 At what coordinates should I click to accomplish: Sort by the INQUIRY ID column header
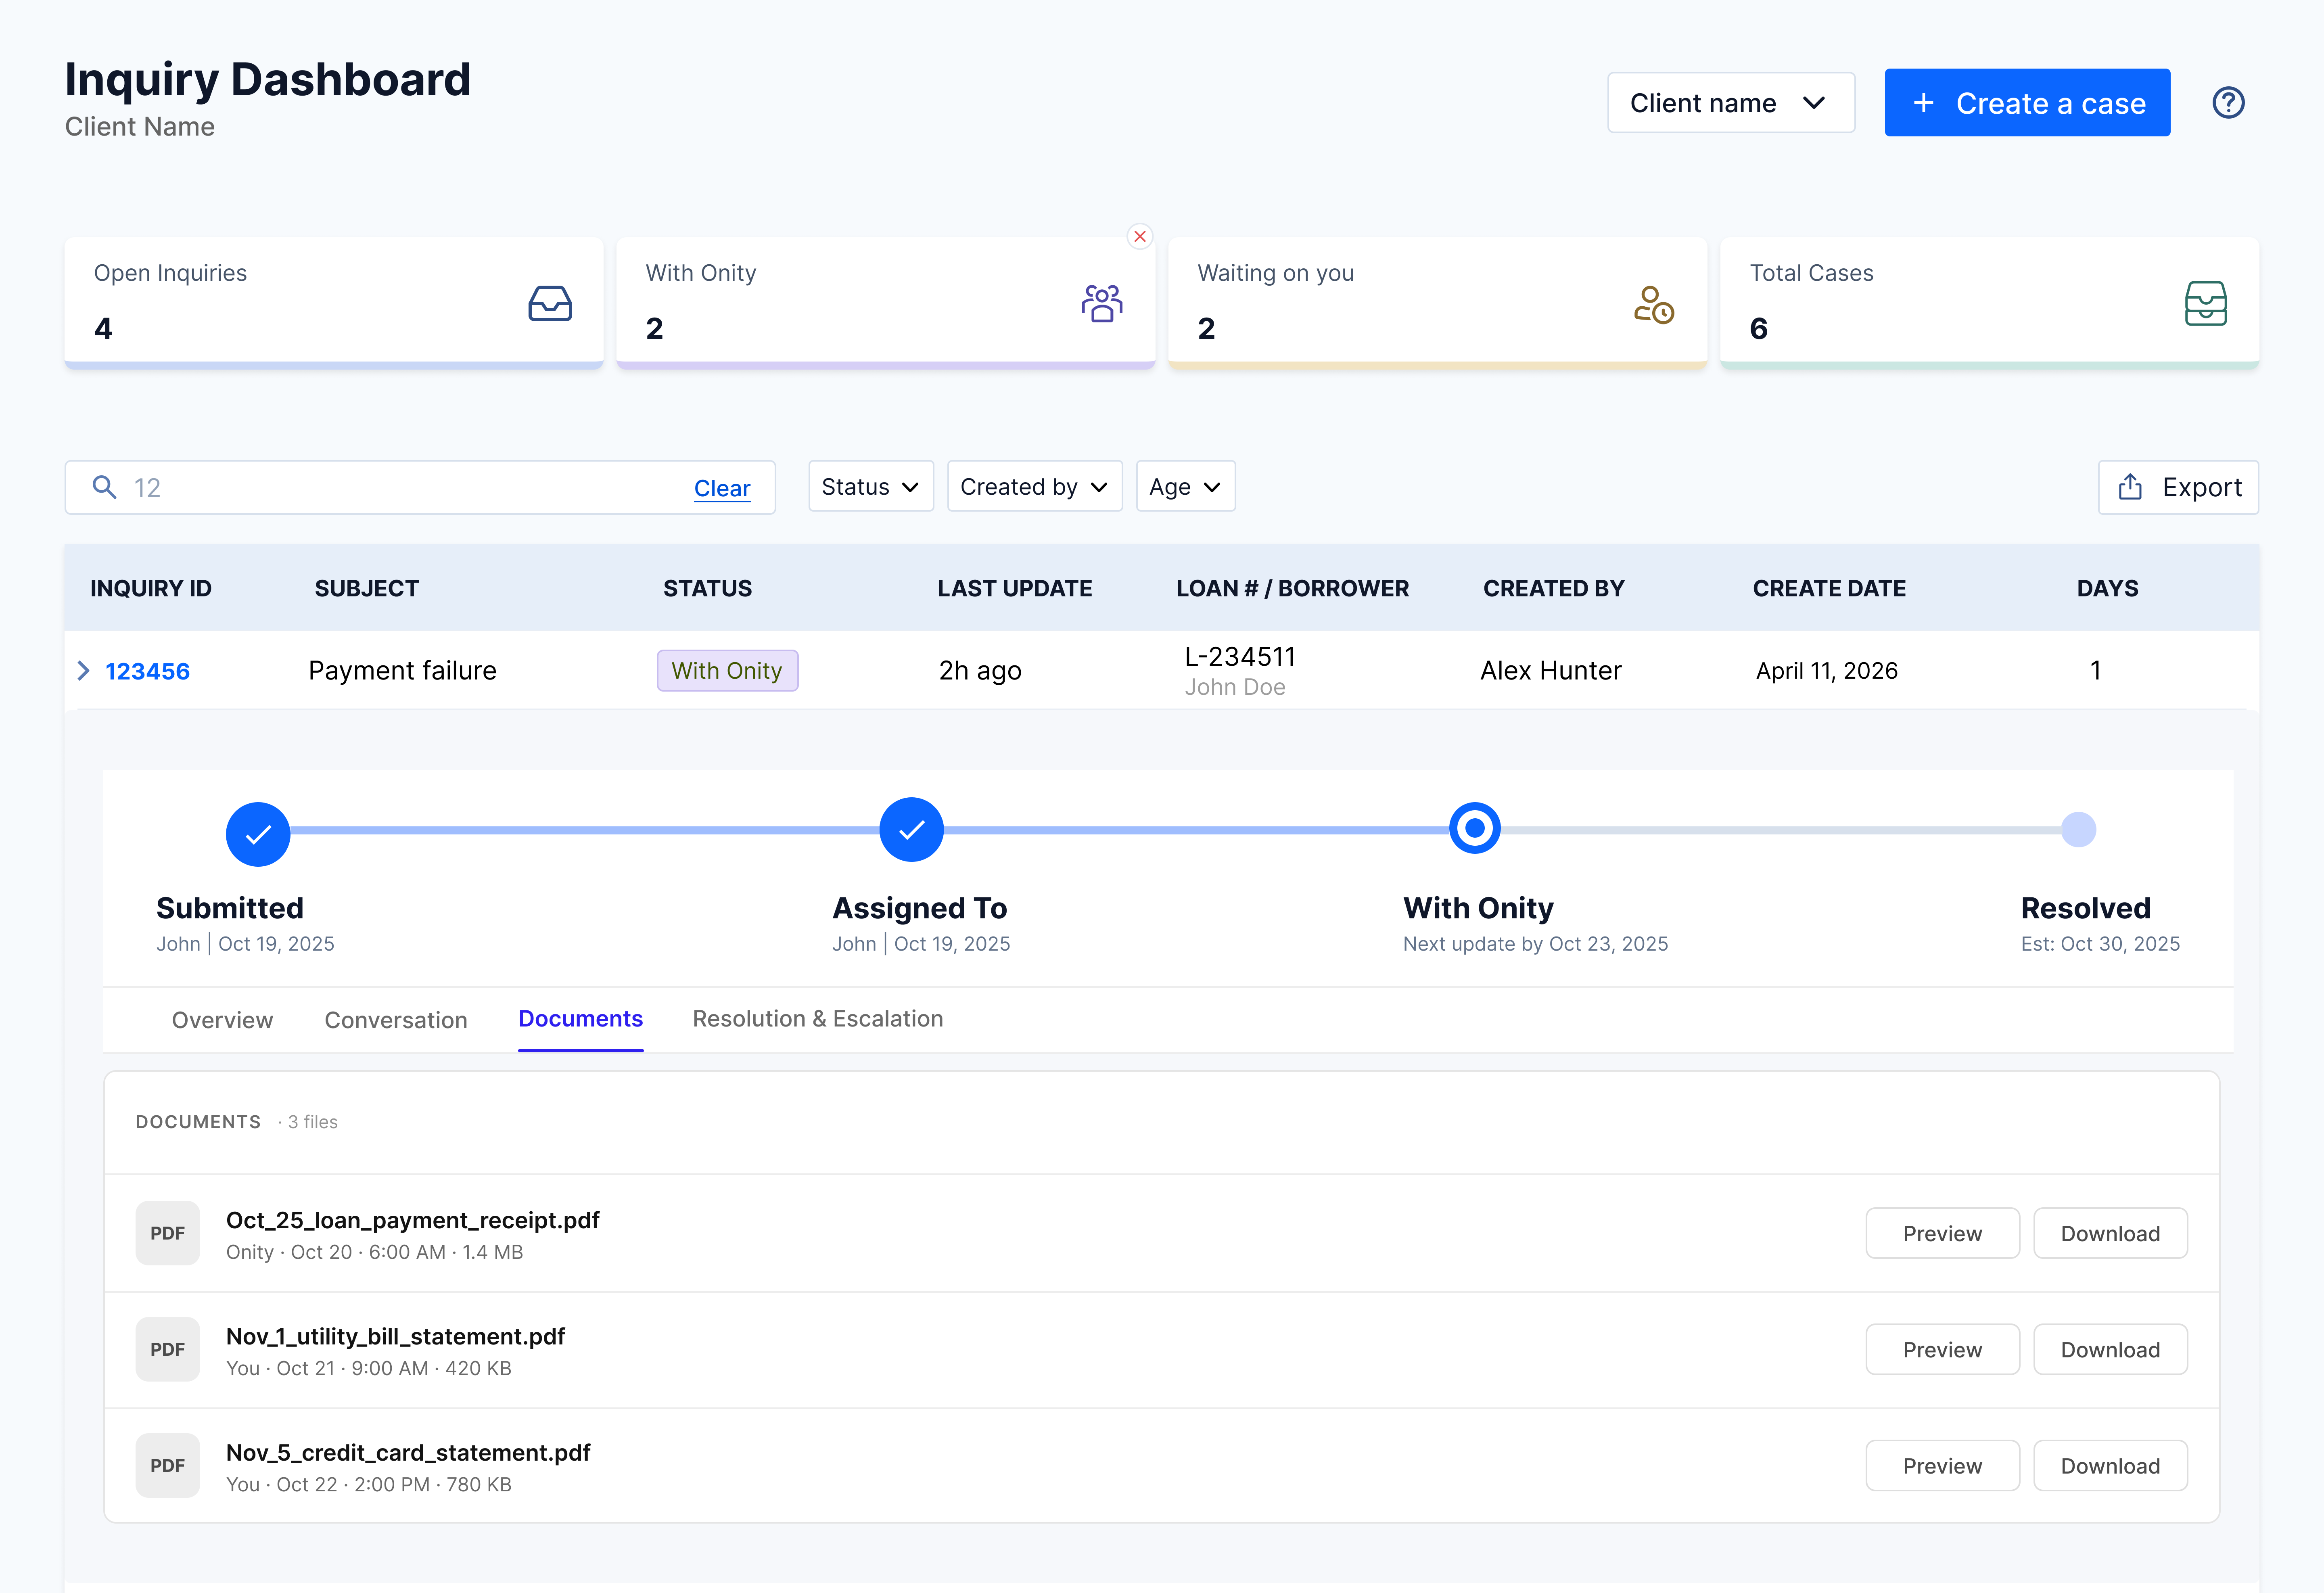151,588
